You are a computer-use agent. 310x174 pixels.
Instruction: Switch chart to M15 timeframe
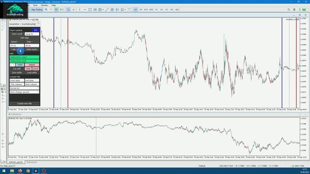146,10
